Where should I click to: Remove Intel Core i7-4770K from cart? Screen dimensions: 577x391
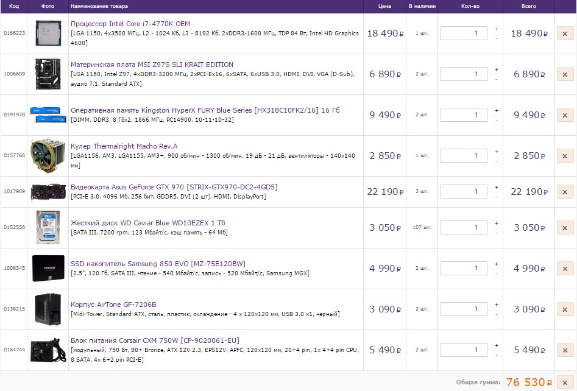click(565, 33)
